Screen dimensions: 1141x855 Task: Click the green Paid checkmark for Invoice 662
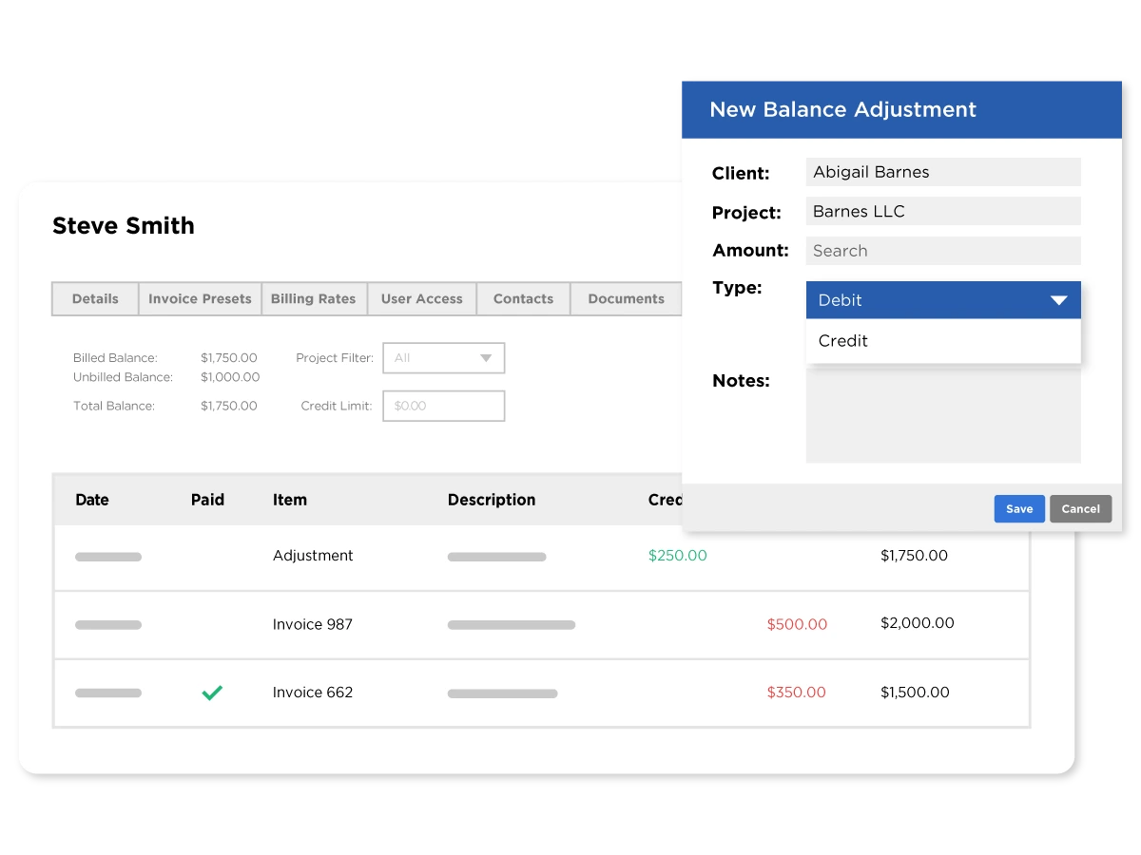click(x=212, y=693)
